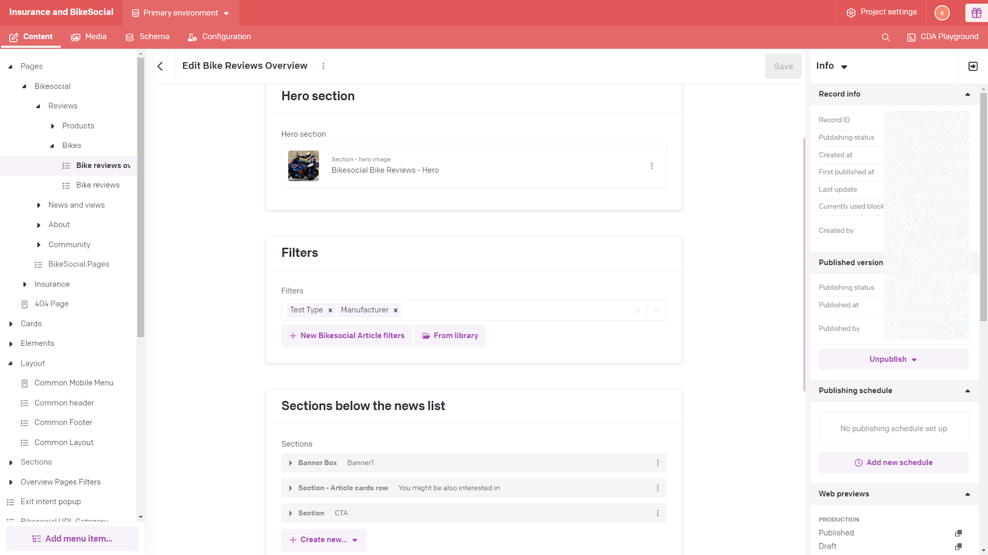This screenshot has width=988, height=555.
Task: Expand the Cards tree node
Action: pos(10,324)
